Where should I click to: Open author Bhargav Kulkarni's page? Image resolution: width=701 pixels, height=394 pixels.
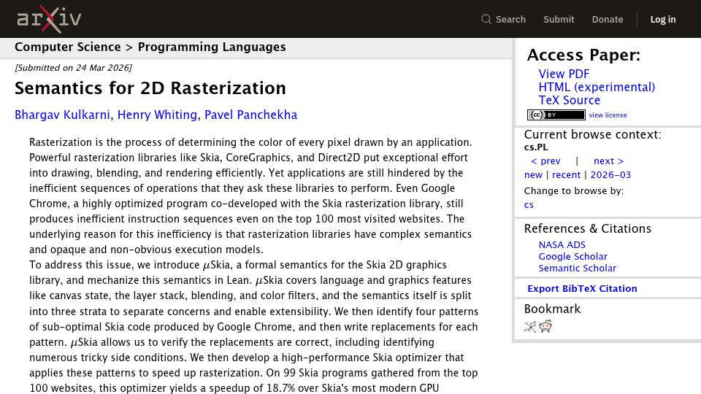(62, 115)
